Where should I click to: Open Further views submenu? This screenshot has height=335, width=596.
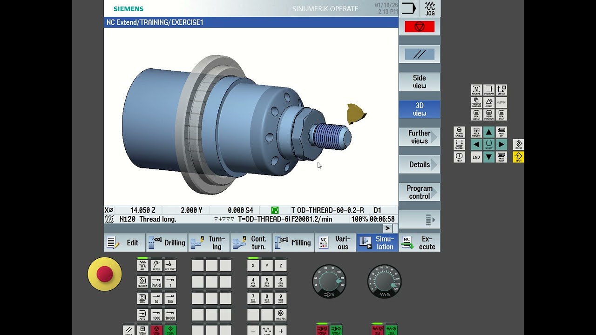420,137
